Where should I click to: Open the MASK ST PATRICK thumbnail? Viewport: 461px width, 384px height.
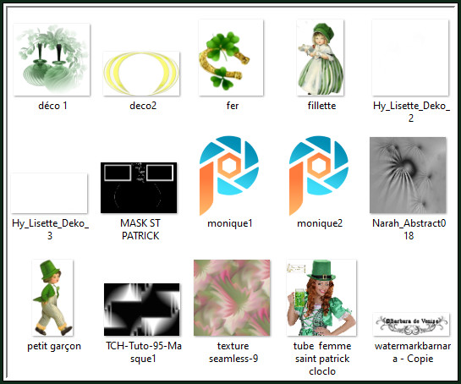tap(139, 188)
